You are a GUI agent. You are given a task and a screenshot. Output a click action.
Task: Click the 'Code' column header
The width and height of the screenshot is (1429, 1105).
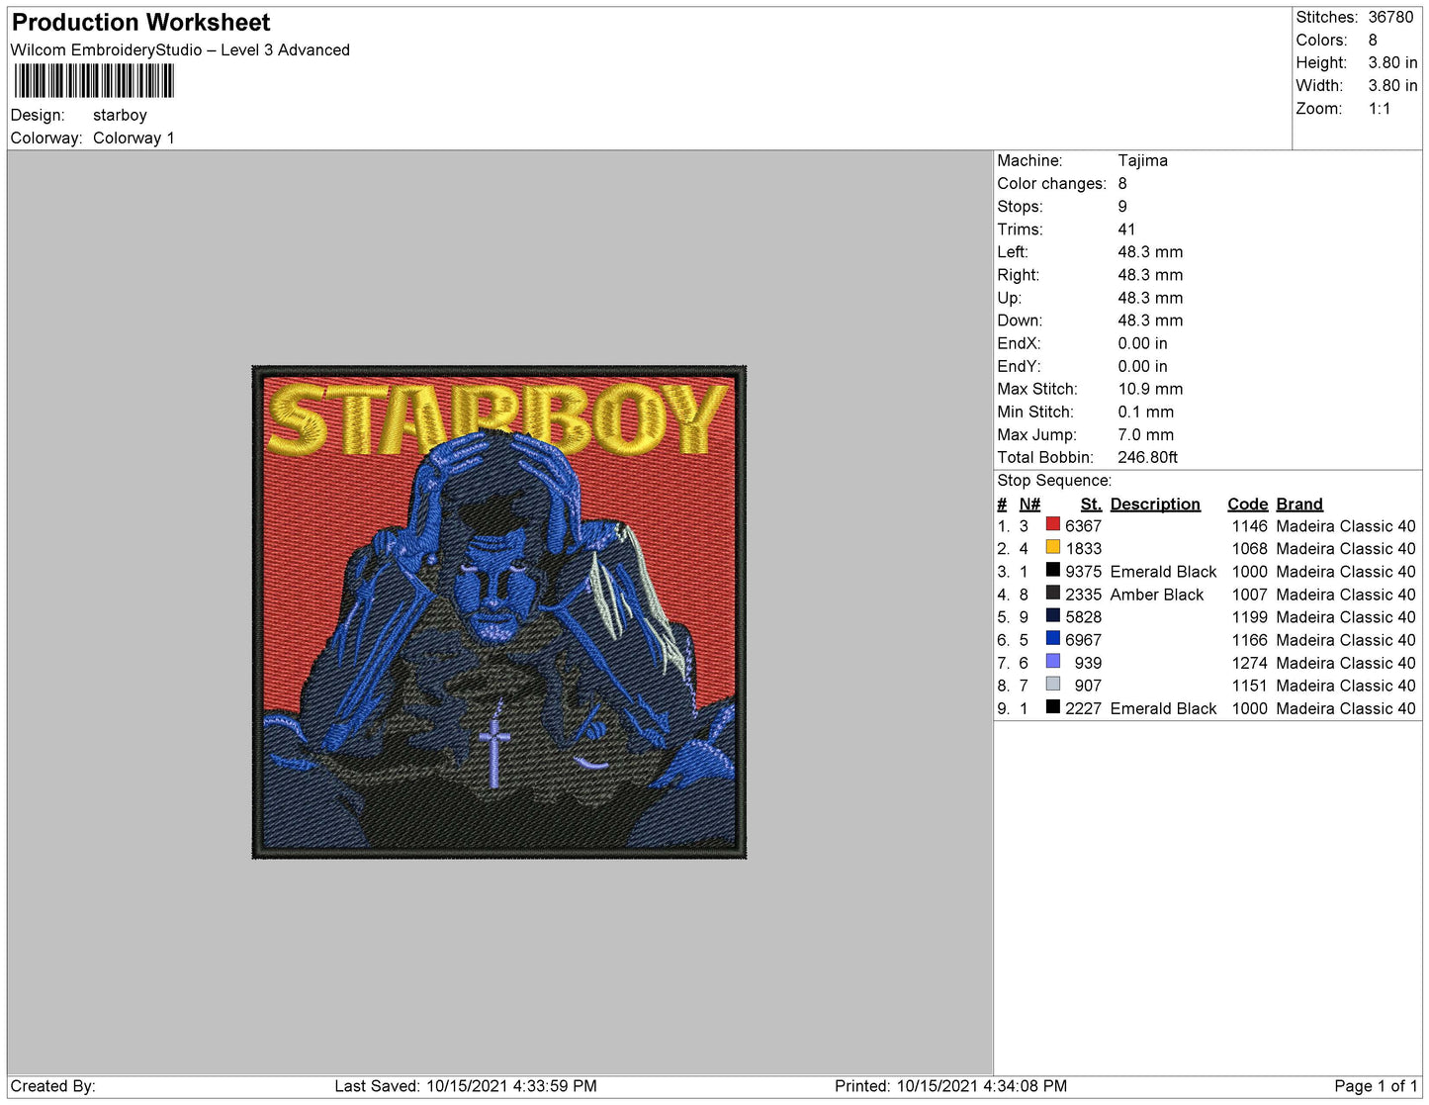(1247, 504)
